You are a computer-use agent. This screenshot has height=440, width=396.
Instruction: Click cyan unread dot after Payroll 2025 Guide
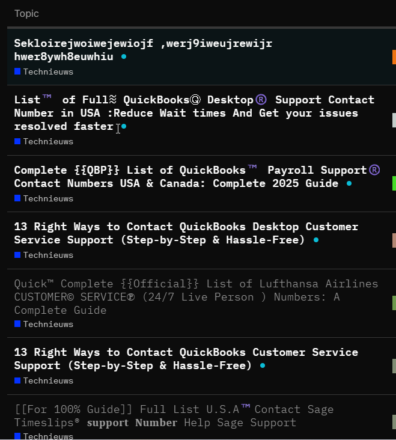tap(349, 183)
